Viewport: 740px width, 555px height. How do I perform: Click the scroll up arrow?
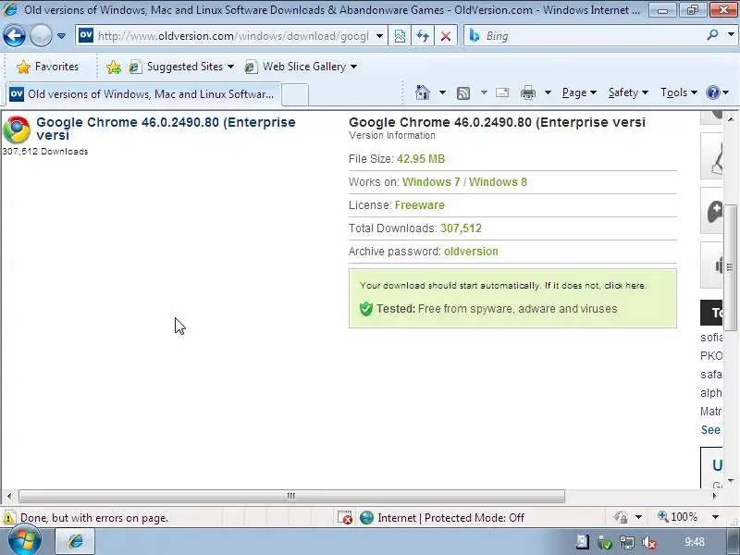point(731,118)
